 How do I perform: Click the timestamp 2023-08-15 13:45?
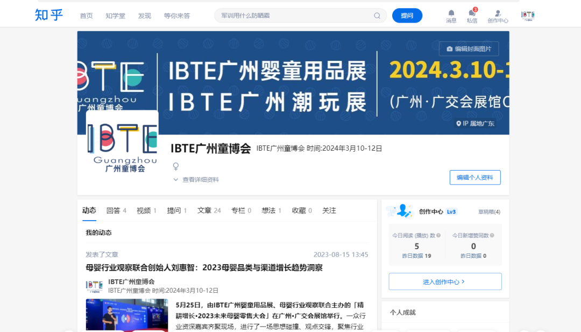341,255
